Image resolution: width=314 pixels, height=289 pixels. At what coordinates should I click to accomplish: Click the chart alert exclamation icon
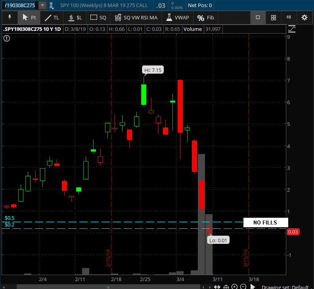[x=7, y=38]
